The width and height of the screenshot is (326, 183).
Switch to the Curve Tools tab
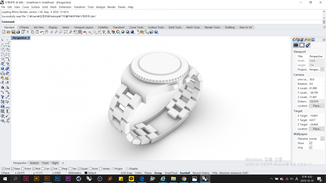136,27
